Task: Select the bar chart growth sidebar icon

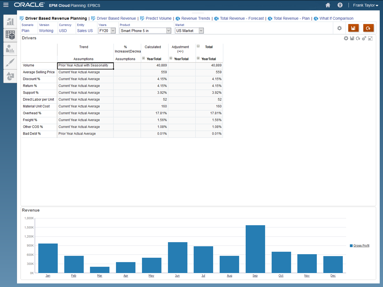Action: 10,22
